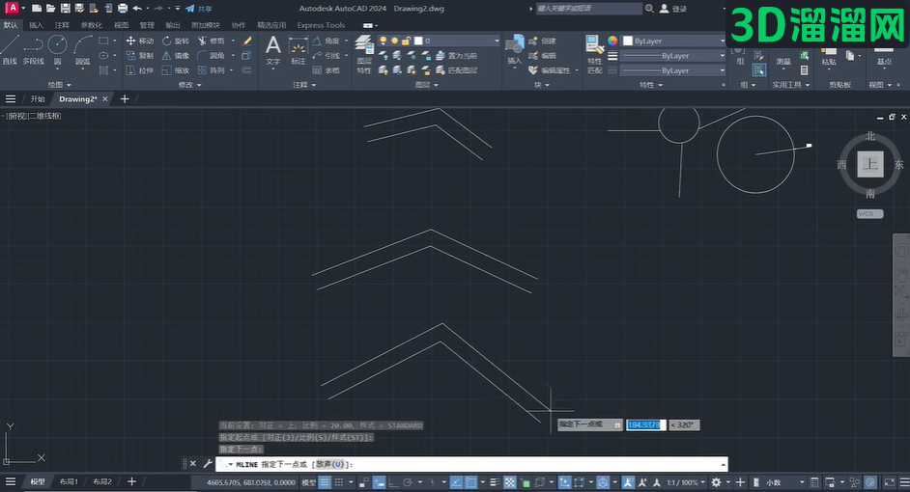
Task: Toggle ortho mode in status bar
Action: [x=393, y=482]
